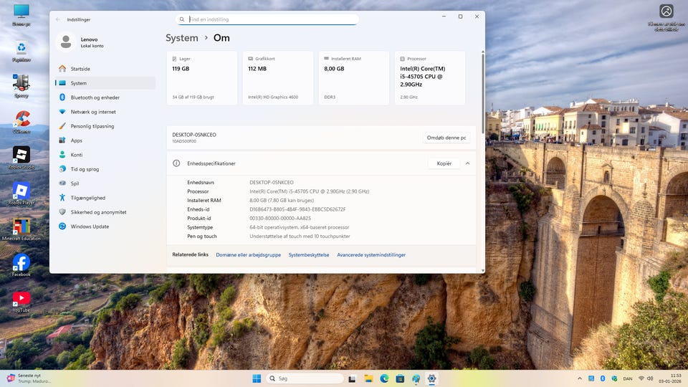Click the Bluetooth tray icon
This screenshot has width=688, height=387.
pyautogui.click(x=603, y=378)
